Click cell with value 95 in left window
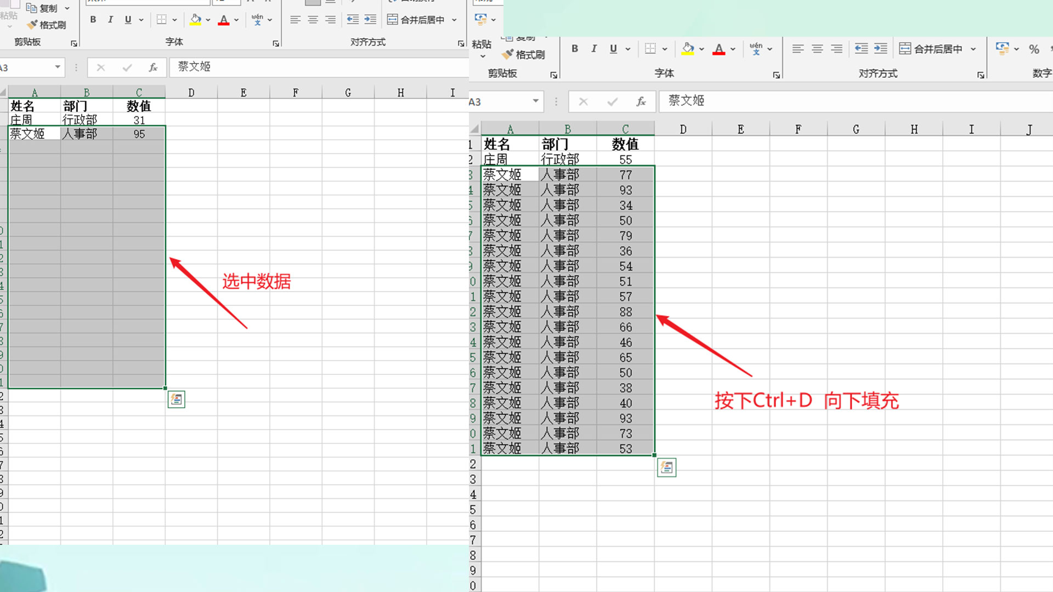 coord(139,134)
